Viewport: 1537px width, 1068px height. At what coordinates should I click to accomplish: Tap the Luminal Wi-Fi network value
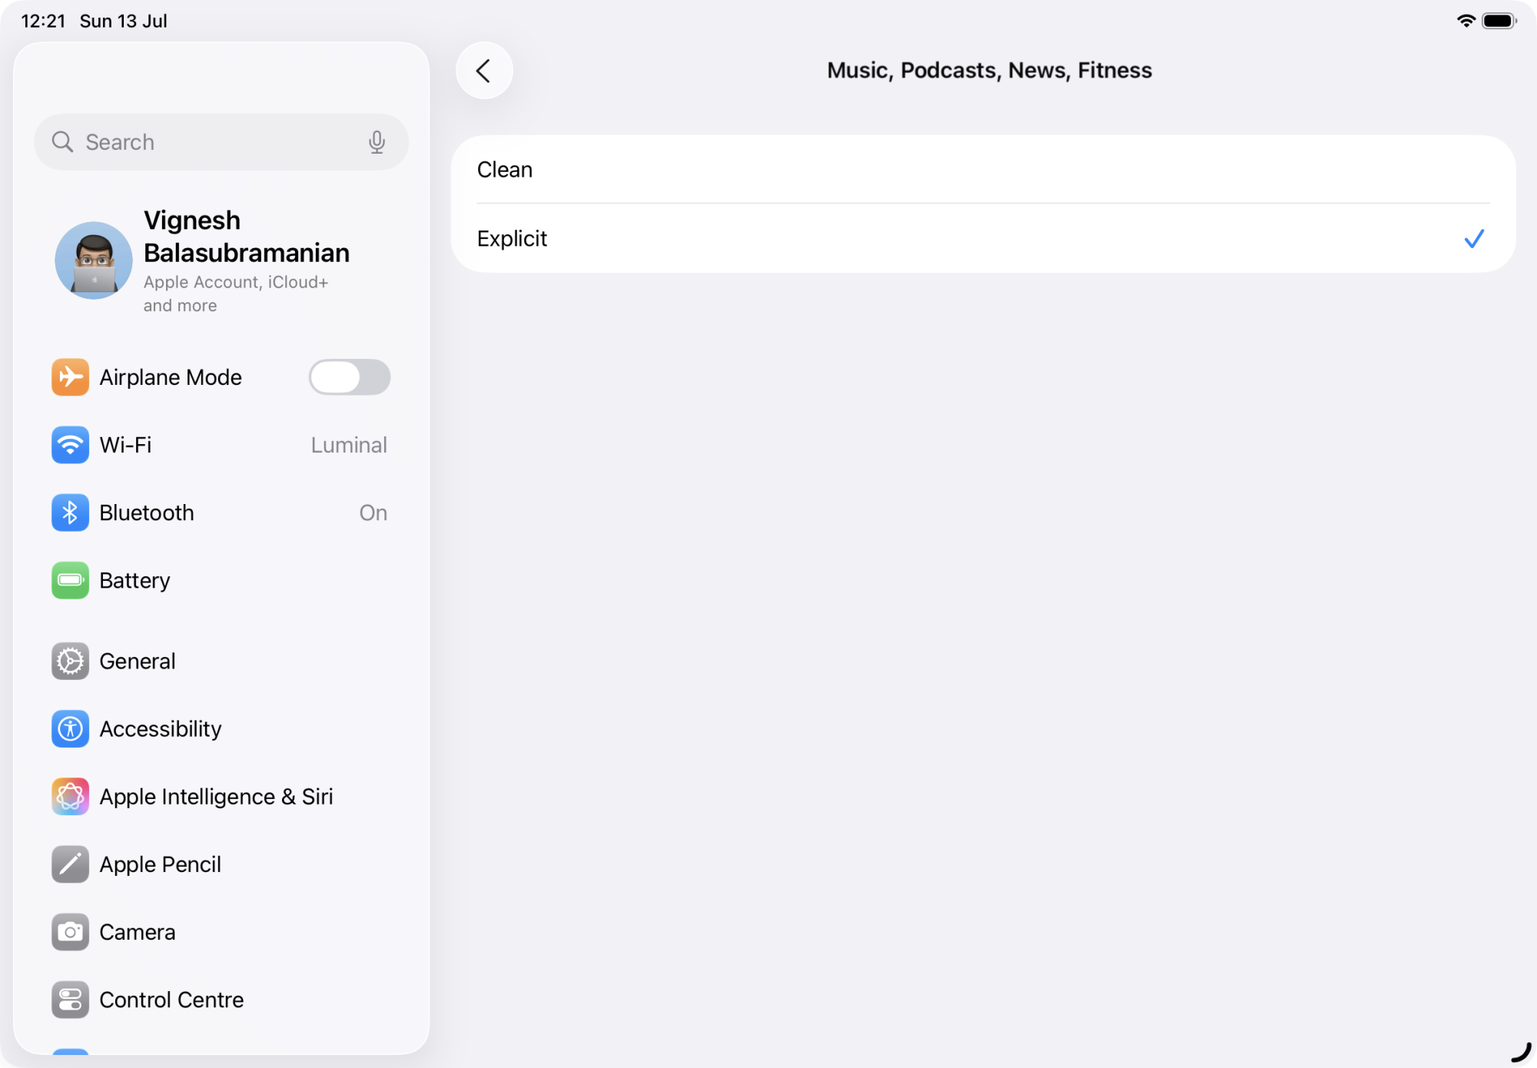[349, 445]
